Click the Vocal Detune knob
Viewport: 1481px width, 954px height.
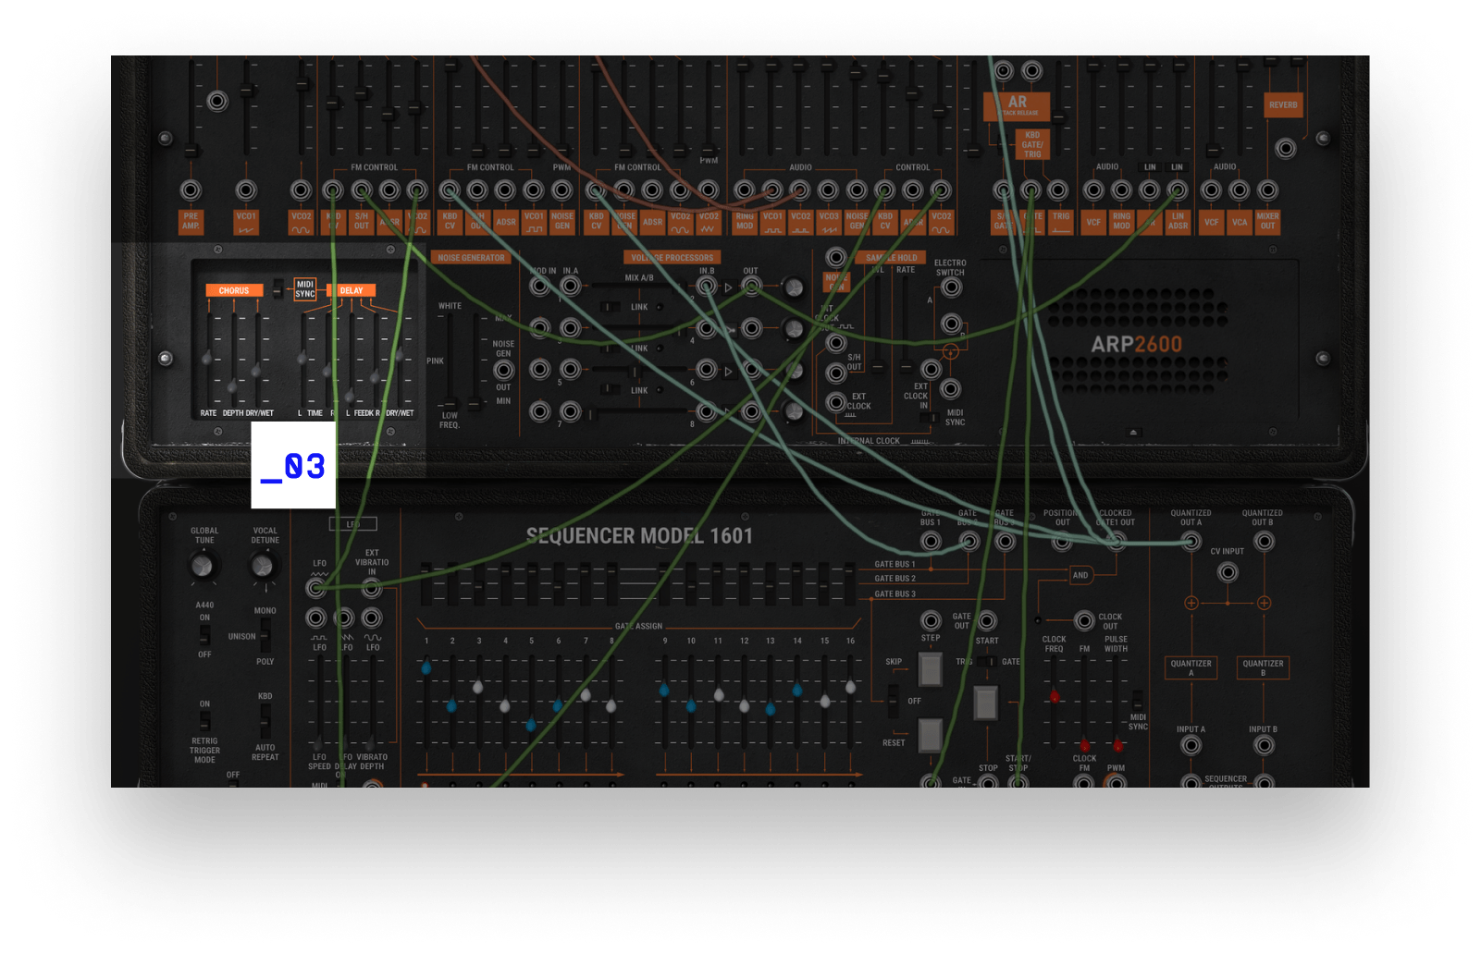click(264, 565)
